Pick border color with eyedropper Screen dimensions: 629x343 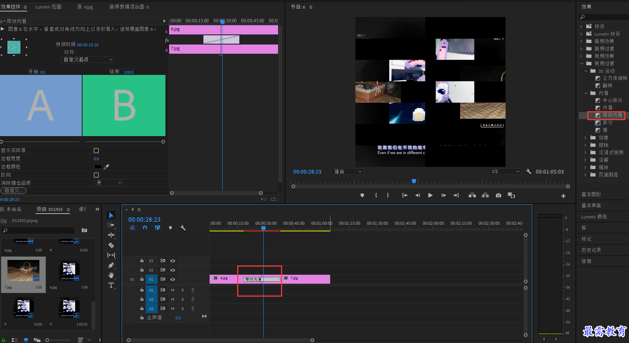point(106,167)
